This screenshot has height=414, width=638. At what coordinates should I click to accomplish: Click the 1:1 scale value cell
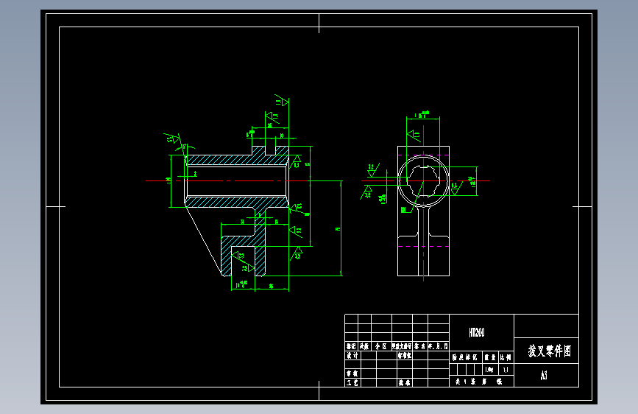[506, 370]
